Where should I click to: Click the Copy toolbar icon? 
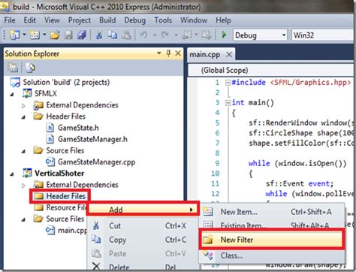point(113,35)
